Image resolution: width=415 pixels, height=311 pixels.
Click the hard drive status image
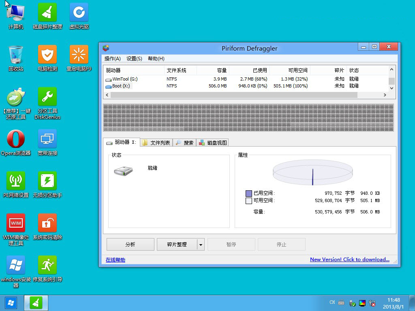tap(123, 171)
